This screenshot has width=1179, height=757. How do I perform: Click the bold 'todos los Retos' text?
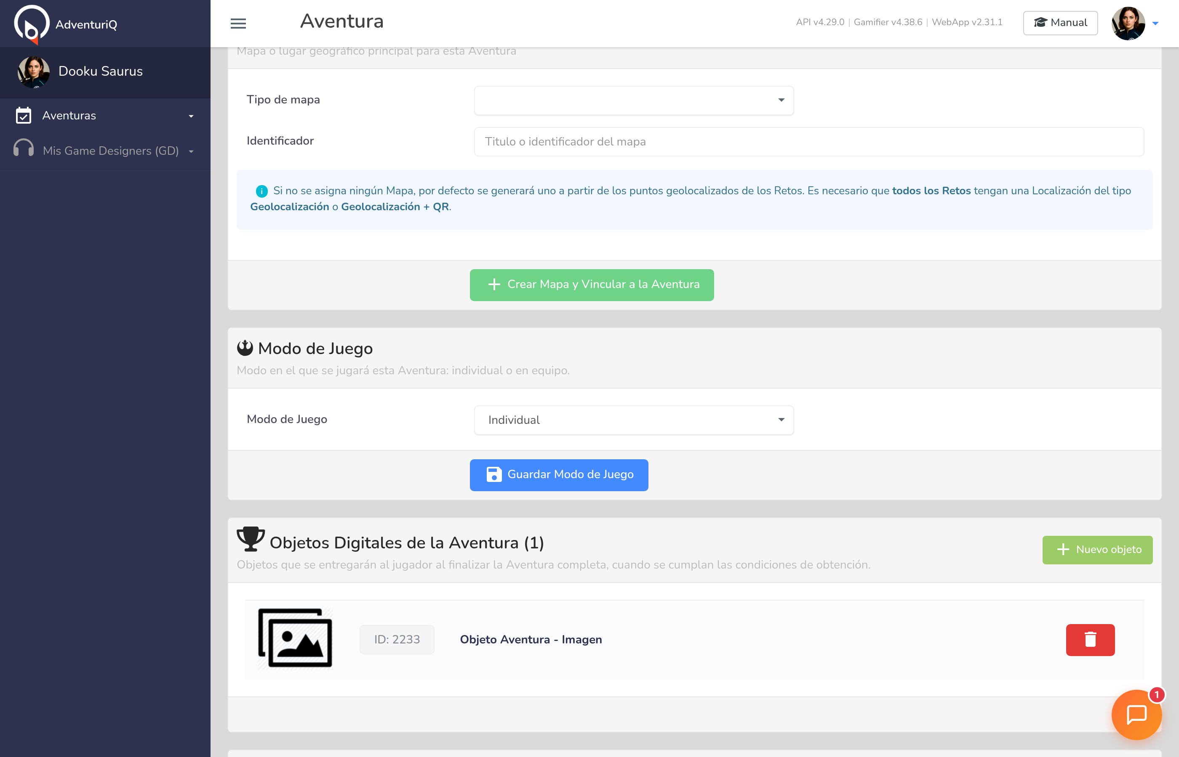[931, 191]
